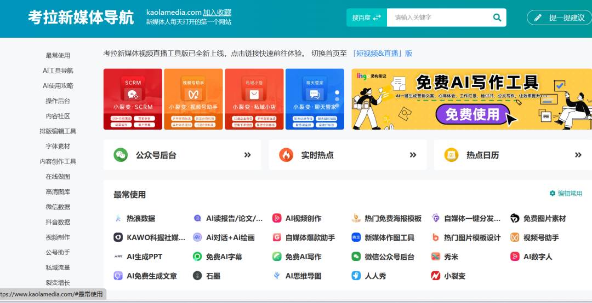Go to 视频制作 sidebar item
Image resolution: width=592 pixels, height=303 pixels.
(58, 237)
